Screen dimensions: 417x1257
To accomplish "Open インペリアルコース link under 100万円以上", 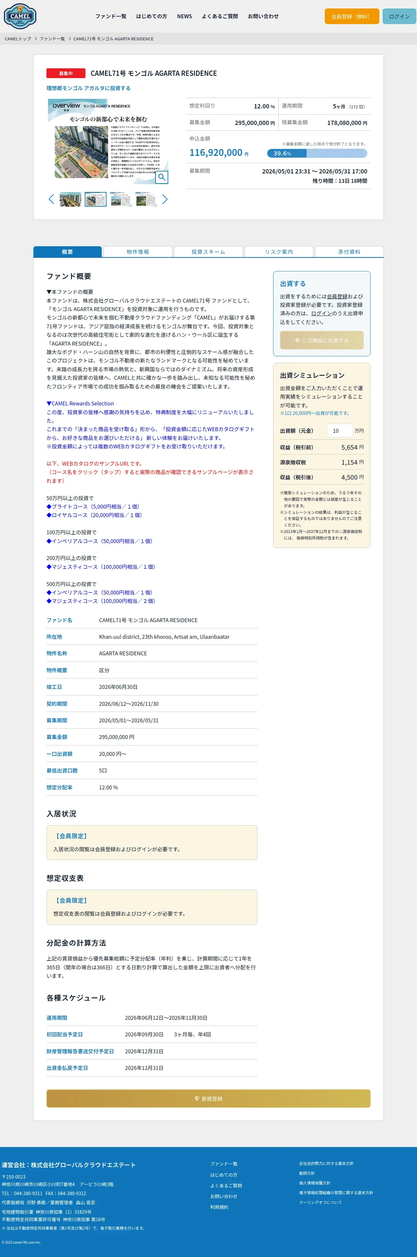I will click(x=99, y=541).
